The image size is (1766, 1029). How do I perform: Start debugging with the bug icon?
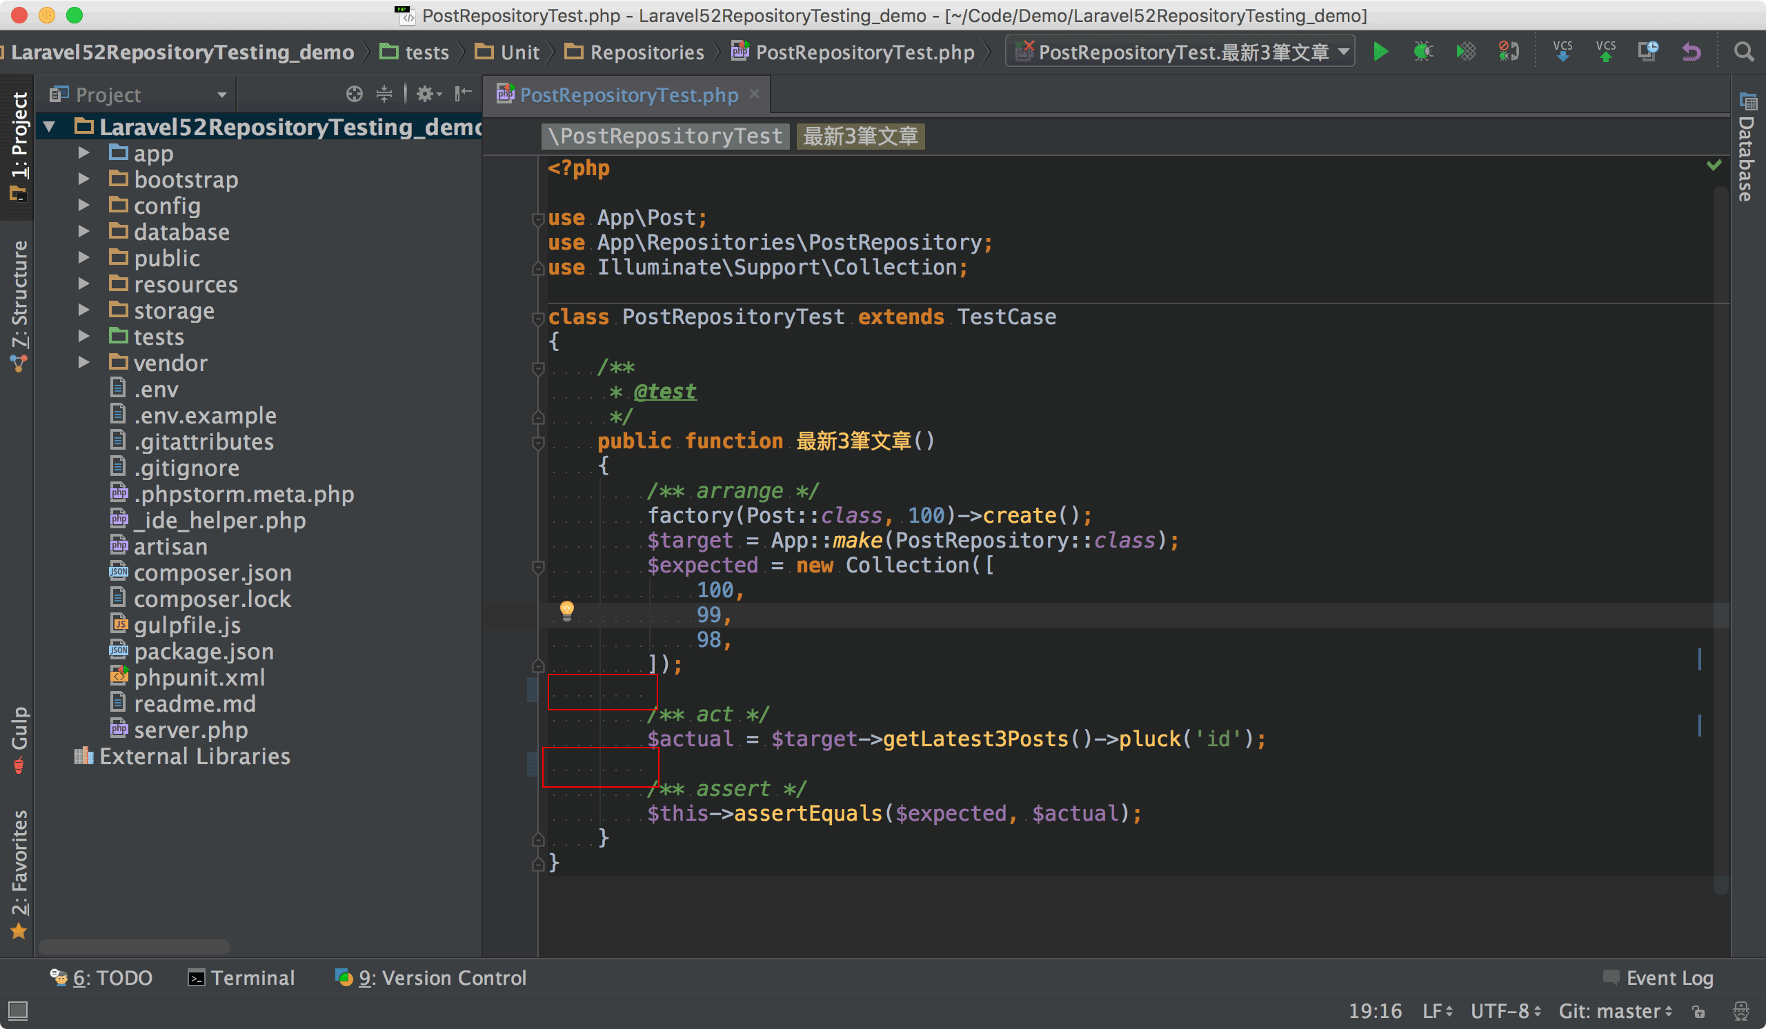[x=1422, y=52]
